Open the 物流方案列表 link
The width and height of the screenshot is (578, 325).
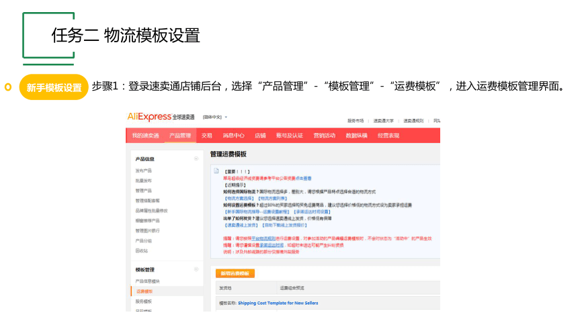[x=272, y=199]
